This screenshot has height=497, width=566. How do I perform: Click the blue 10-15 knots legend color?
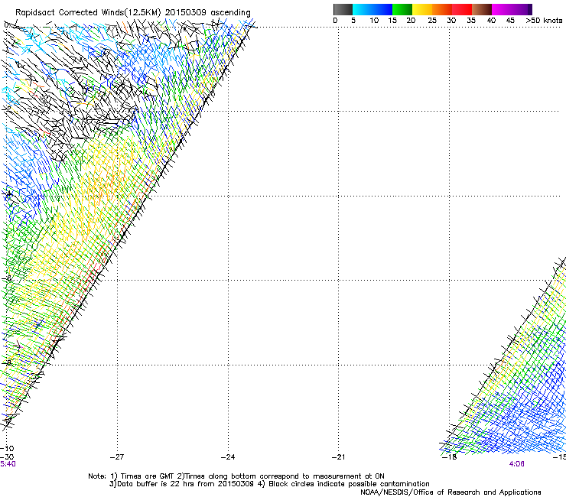pyautogui.click(x=382, y=9)
